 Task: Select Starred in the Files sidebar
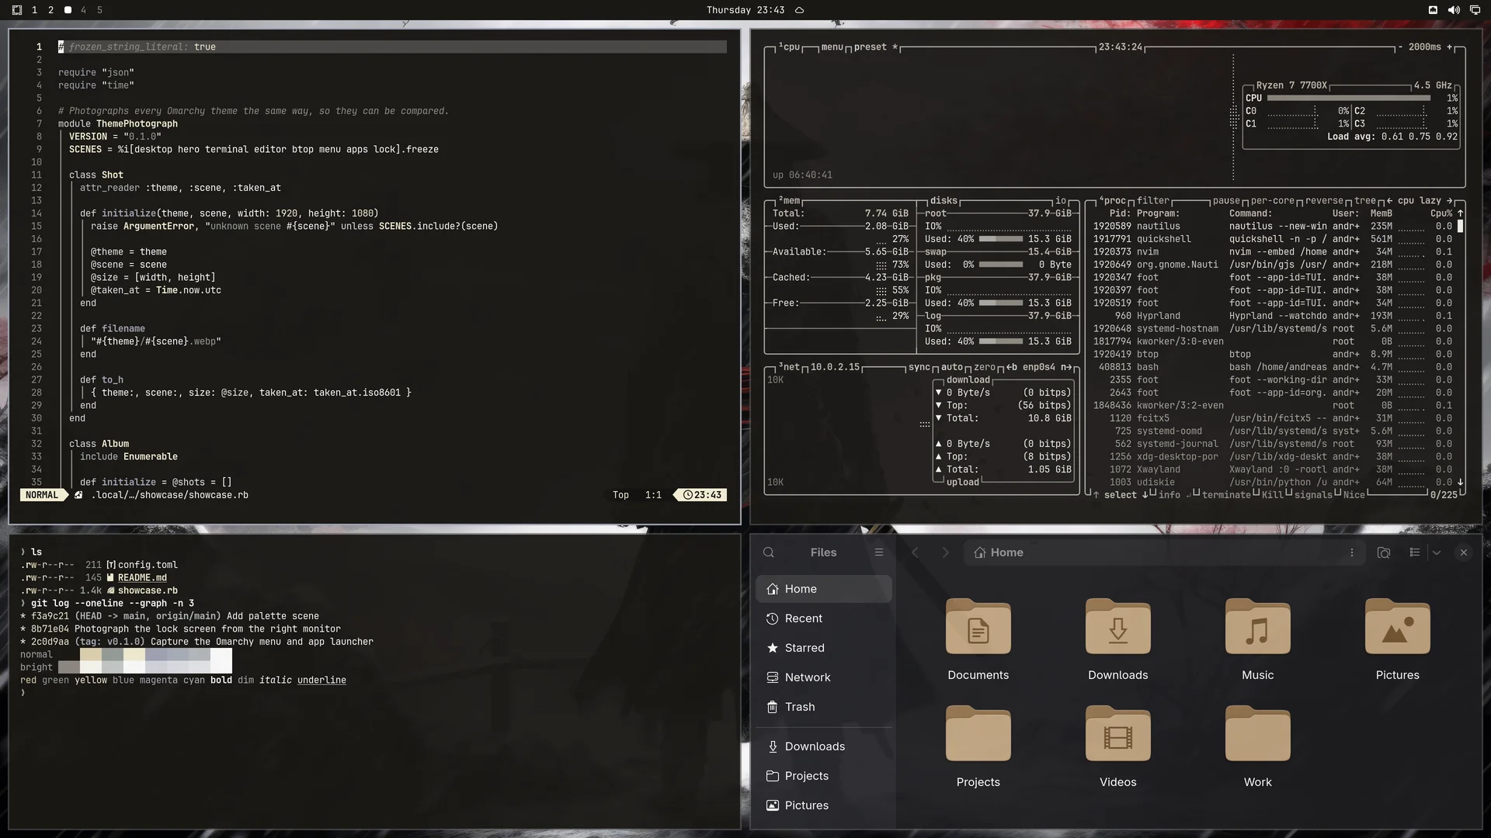click(824, 648)
